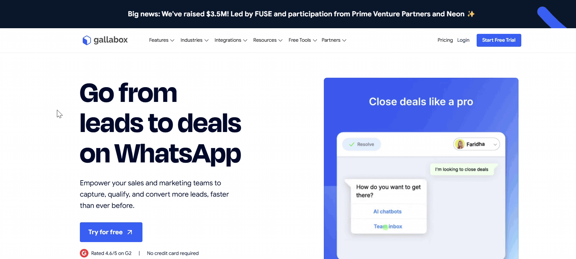
Task: Open the Partners navigation menu
Action: point(334,40)
